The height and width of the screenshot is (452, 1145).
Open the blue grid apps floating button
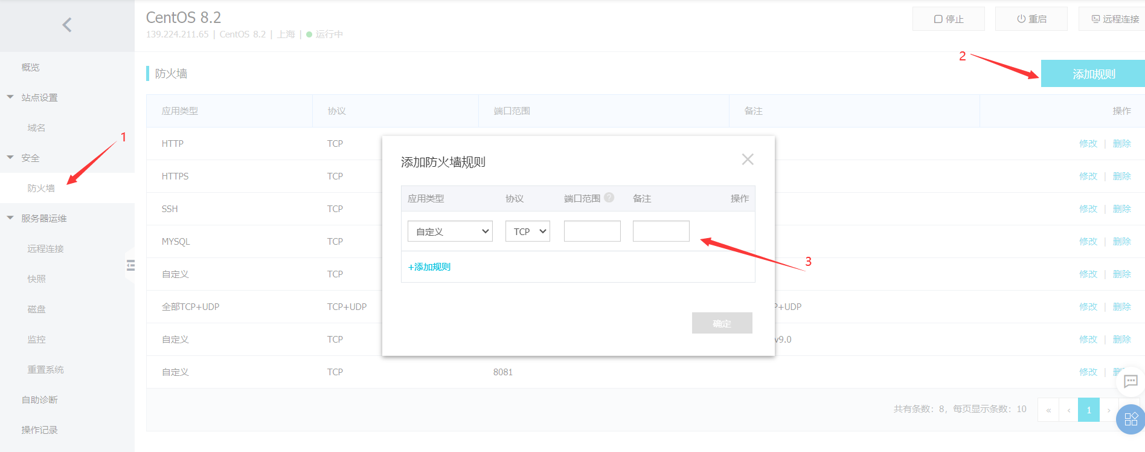click(1131, 419)
